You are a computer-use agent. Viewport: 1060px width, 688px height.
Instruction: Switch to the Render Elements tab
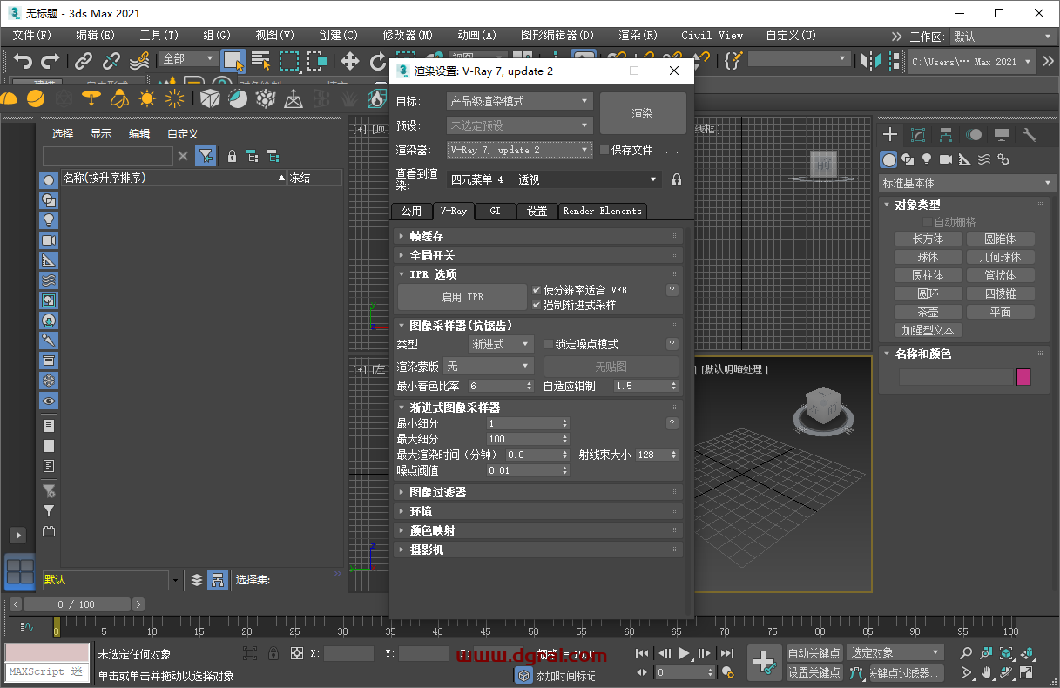tap(602, 211)
